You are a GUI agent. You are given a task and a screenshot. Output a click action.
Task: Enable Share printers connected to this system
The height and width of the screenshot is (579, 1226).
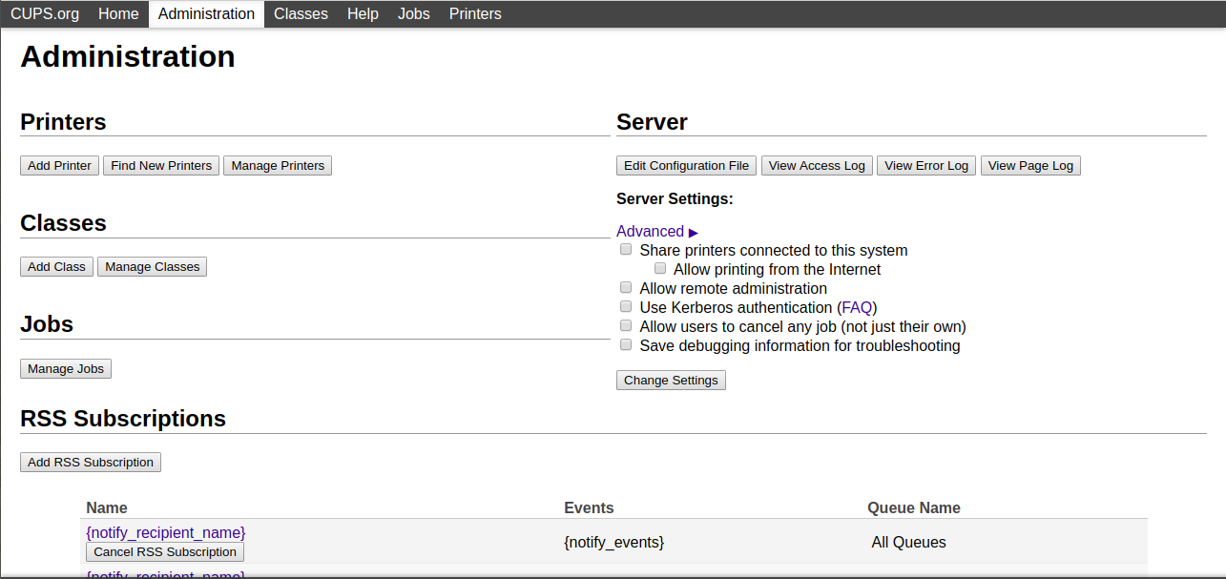coord(626,250)
